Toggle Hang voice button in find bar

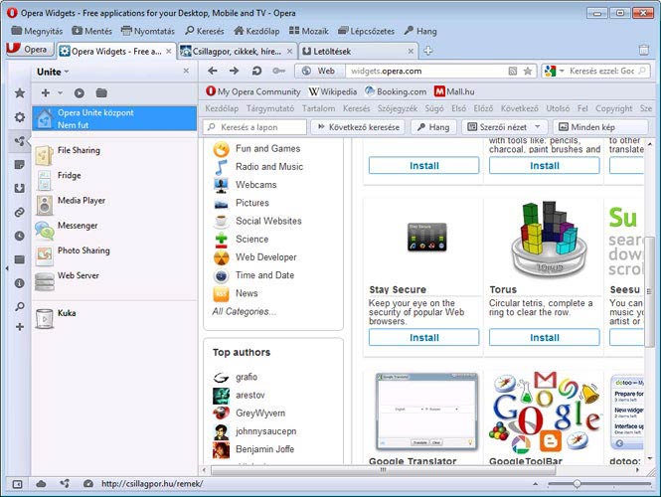pos(433,127)
